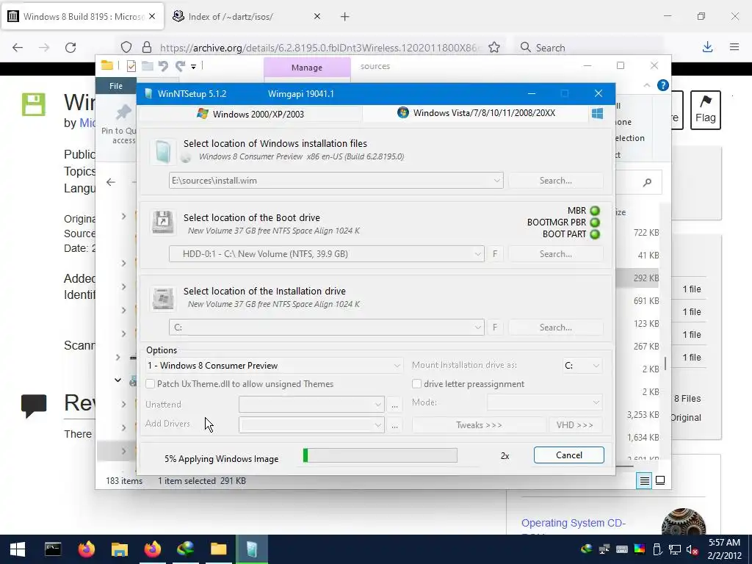The height and width of the screenshot is (564, 752).
Task: Bookmark this page with the star icon
Action: point(494,48)
